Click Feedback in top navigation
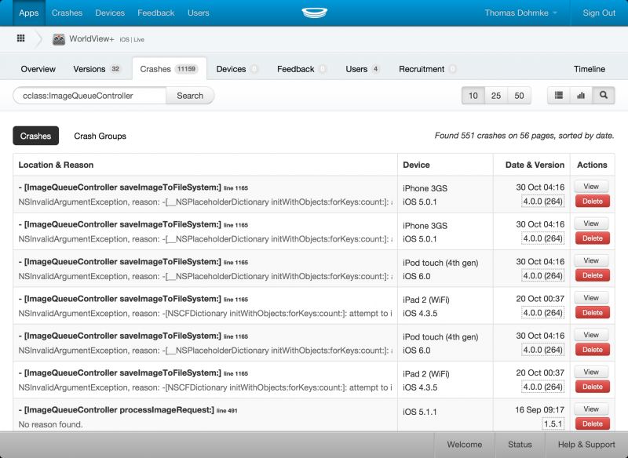The image size is (628, 458). (x=155, y=13)
